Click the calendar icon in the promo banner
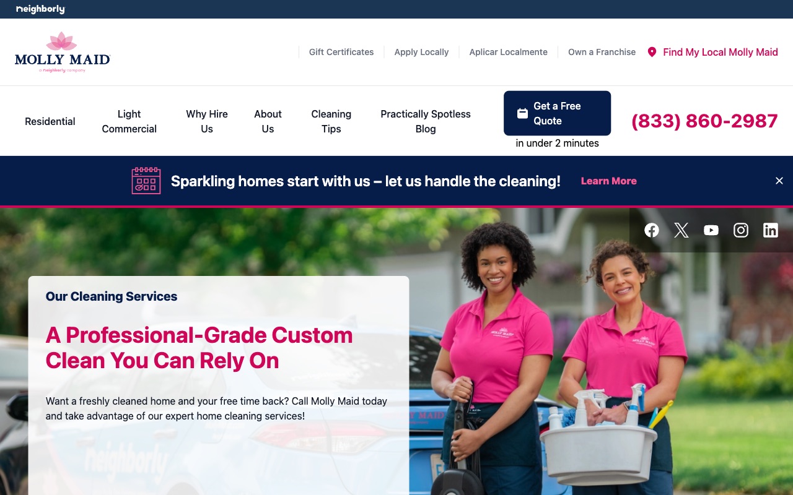The height and width of the screenshot is (495, 793). pyautogui.click(x=146, y=181)
